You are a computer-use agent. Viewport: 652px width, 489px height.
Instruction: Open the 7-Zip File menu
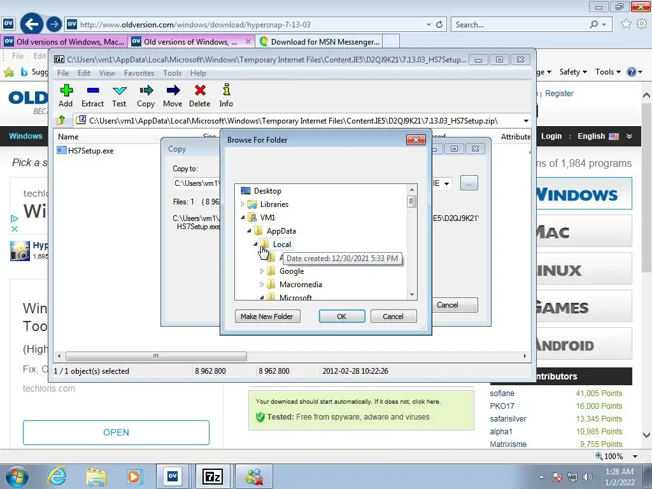(x=63, y=73)
